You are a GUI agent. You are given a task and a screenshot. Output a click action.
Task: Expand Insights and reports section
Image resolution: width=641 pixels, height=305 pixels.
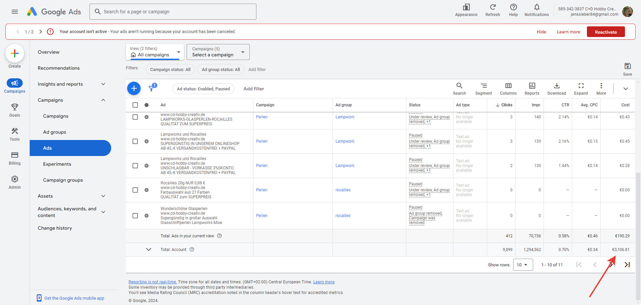pyautogui.click(x=103, y=84)
